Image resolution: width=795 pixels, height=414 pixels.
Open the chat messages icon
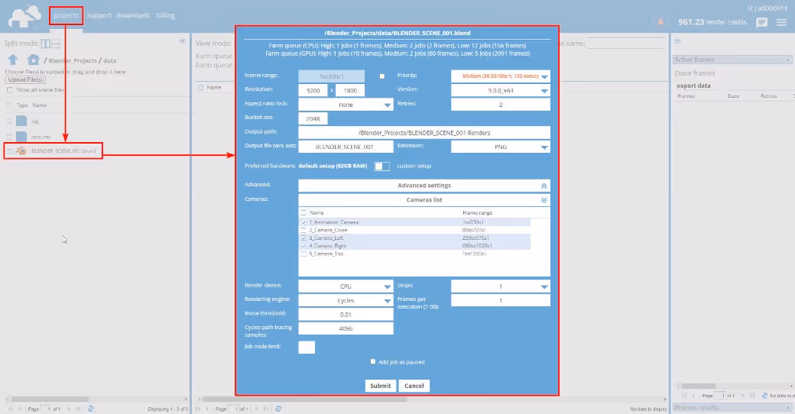(761, 22)
